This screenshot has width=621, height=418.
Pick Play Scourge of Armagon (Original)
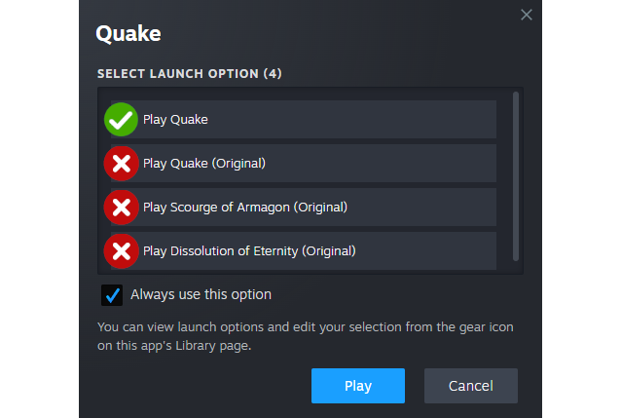pos(245,208)
